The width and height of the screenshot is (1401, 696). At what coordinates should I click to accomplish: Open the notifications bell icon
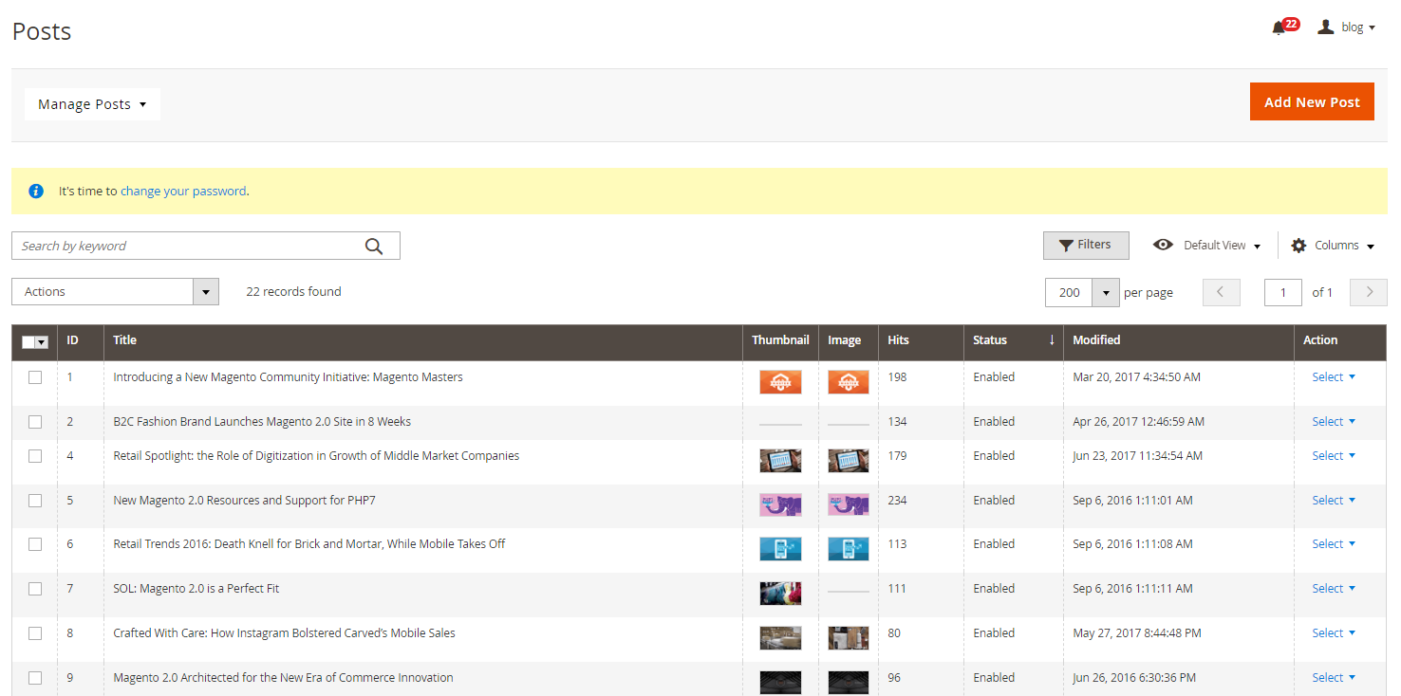(x=1279, y=28)
